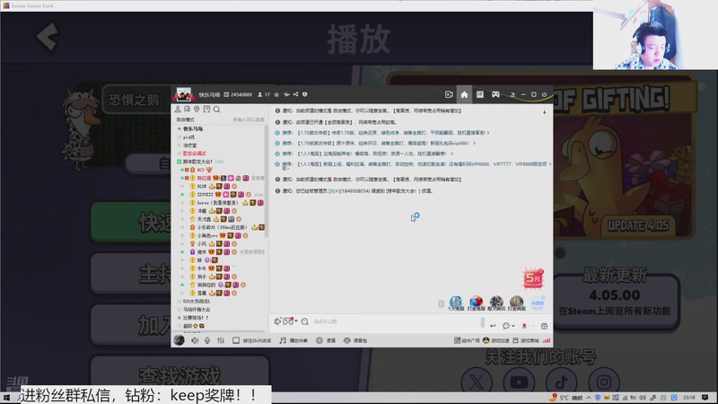Viewport: 718px width, 404px height.
Task: Open the first 1人鬼服 game shortcut
Action: tap(456, 303)
